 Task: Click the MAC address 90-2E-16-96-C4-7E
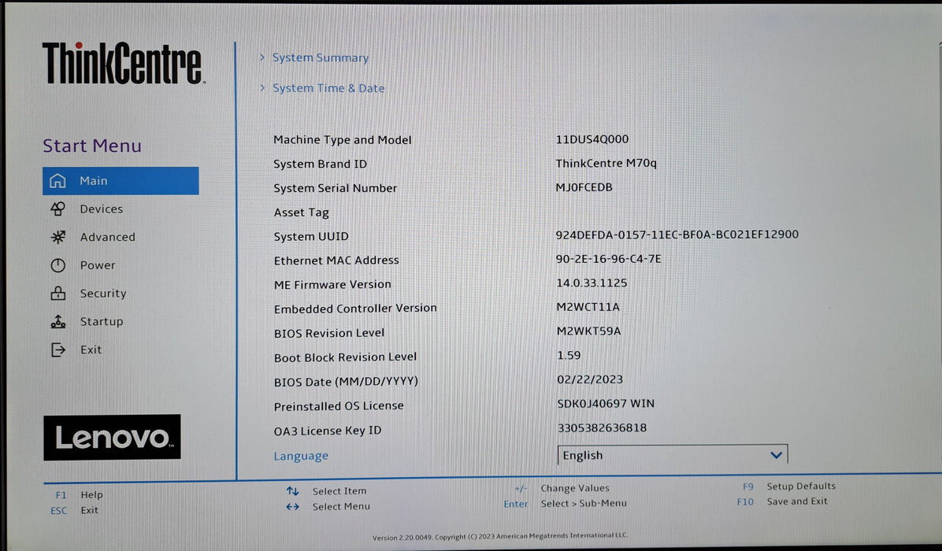(609, 259)
